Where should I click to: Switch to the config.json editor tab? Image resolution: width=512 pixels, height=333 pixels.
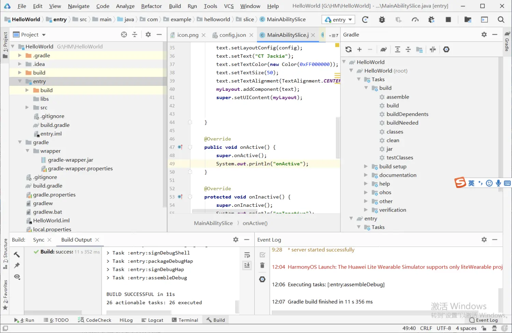(x=232, y=35)
